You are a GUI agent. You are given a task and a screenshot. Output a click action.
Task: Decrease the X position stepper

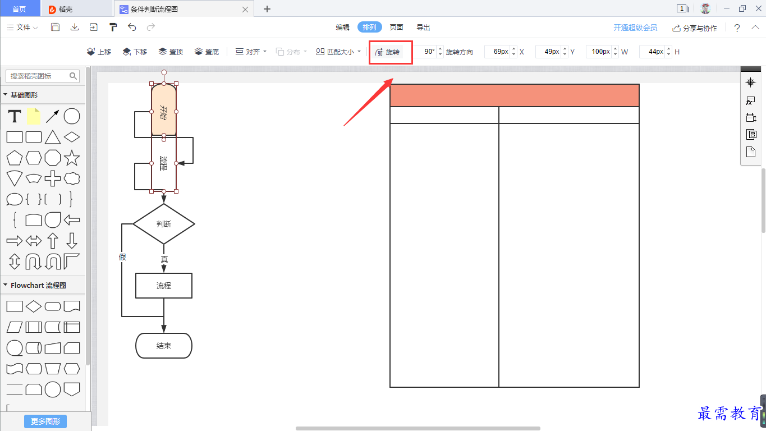(x=513, y=54)
